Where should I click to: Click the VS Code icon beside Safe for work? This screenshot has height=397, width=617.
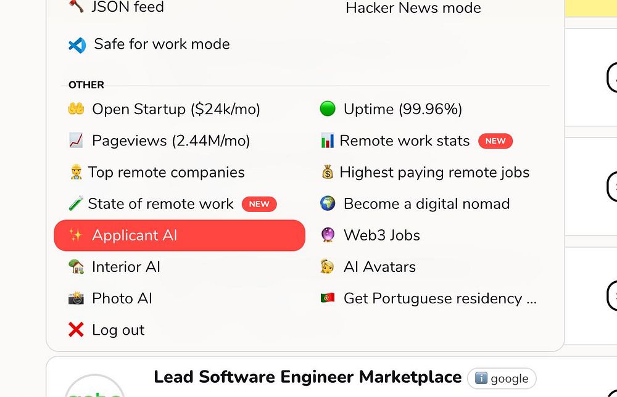click(77, 44)
